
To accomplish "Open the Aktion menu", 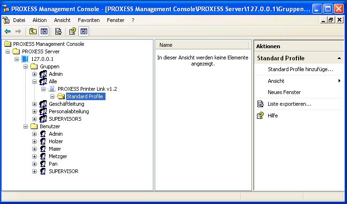I will pos(39,20).
